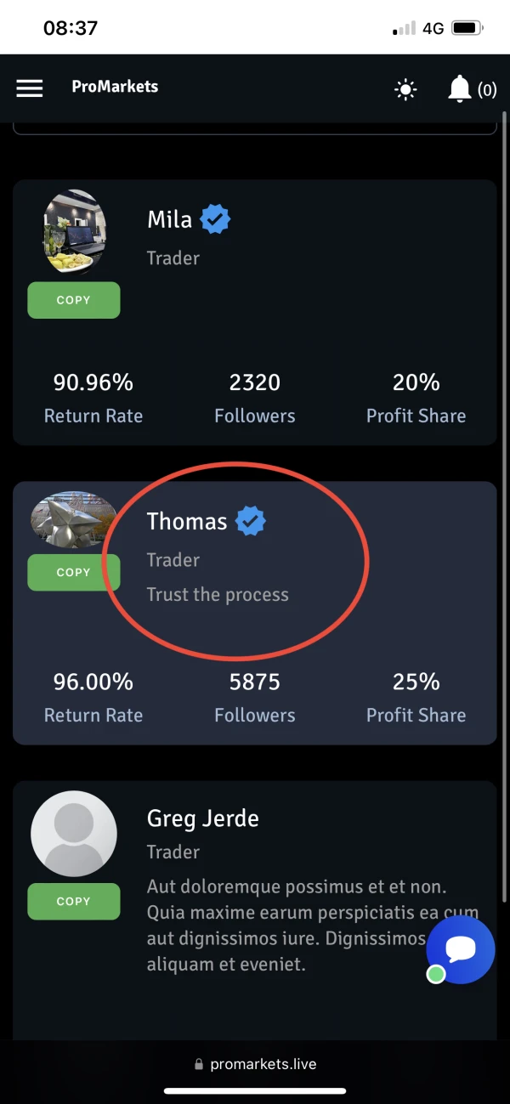Copy trader Thomas
510x1104 pixels.
tap(73, 572)
